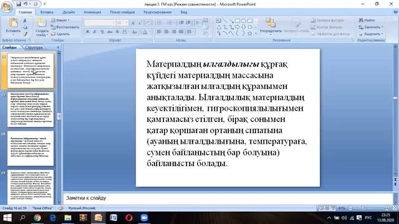Open the Упорядочить arrange menu

click(271, 26)
